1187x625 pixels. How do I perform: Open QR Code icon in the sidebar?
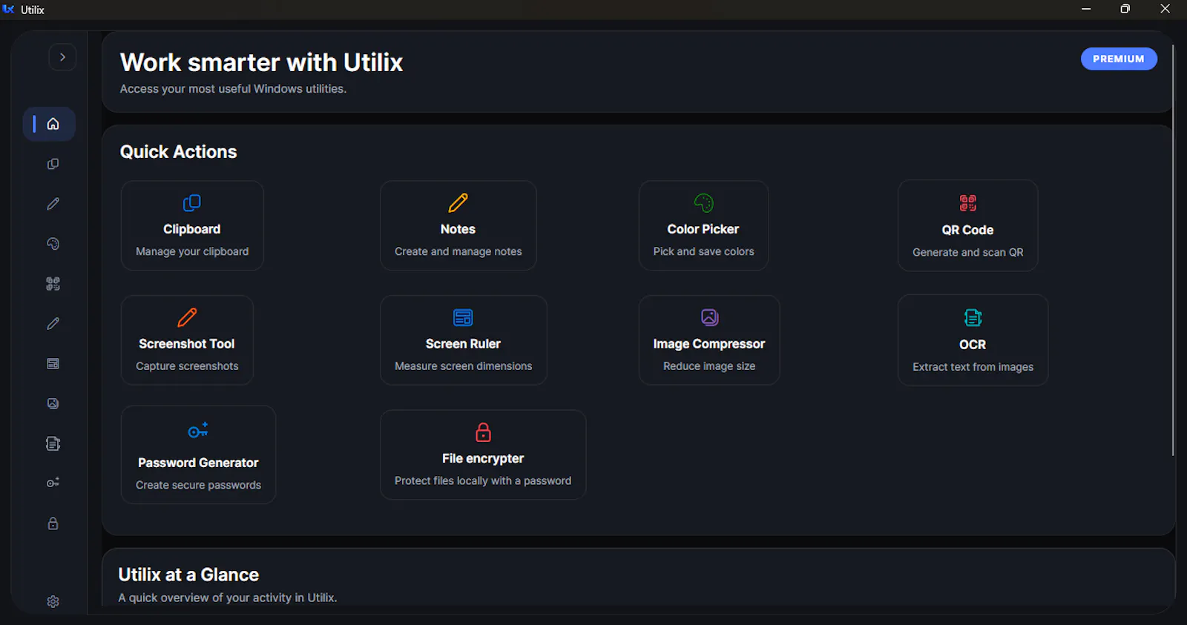coord(53,284)
